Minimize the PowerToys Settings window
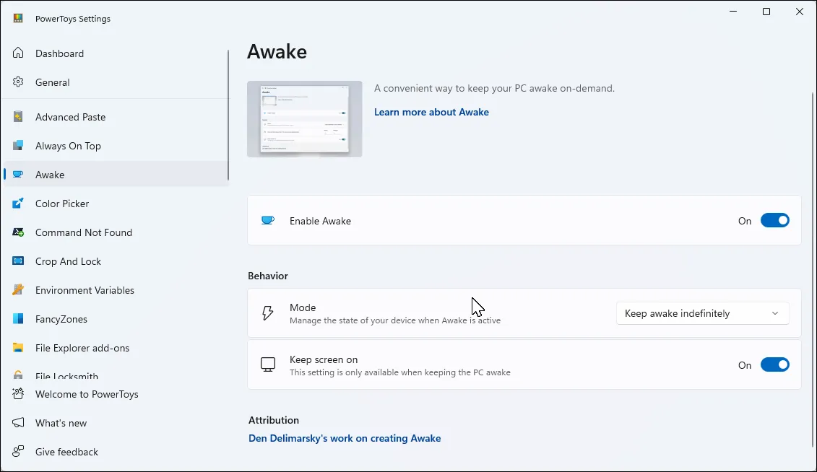Screen dimensions: 817x472 click(733, 12)
